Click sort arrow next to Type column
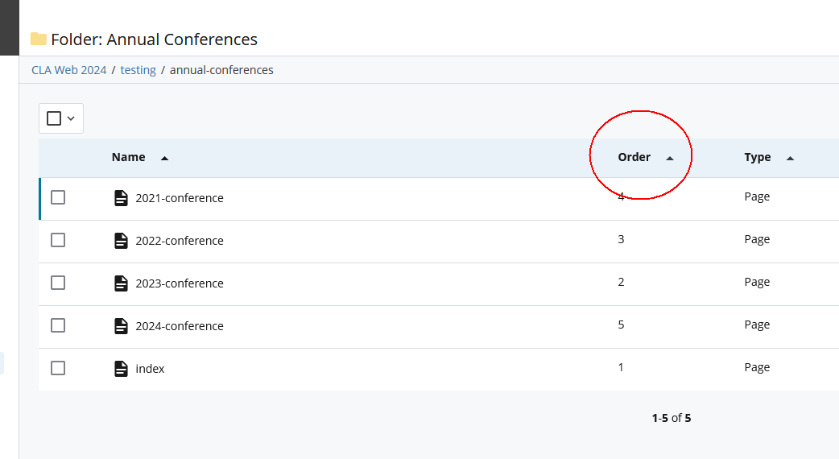This screenshot has height=459, width=839. [789, 158]
